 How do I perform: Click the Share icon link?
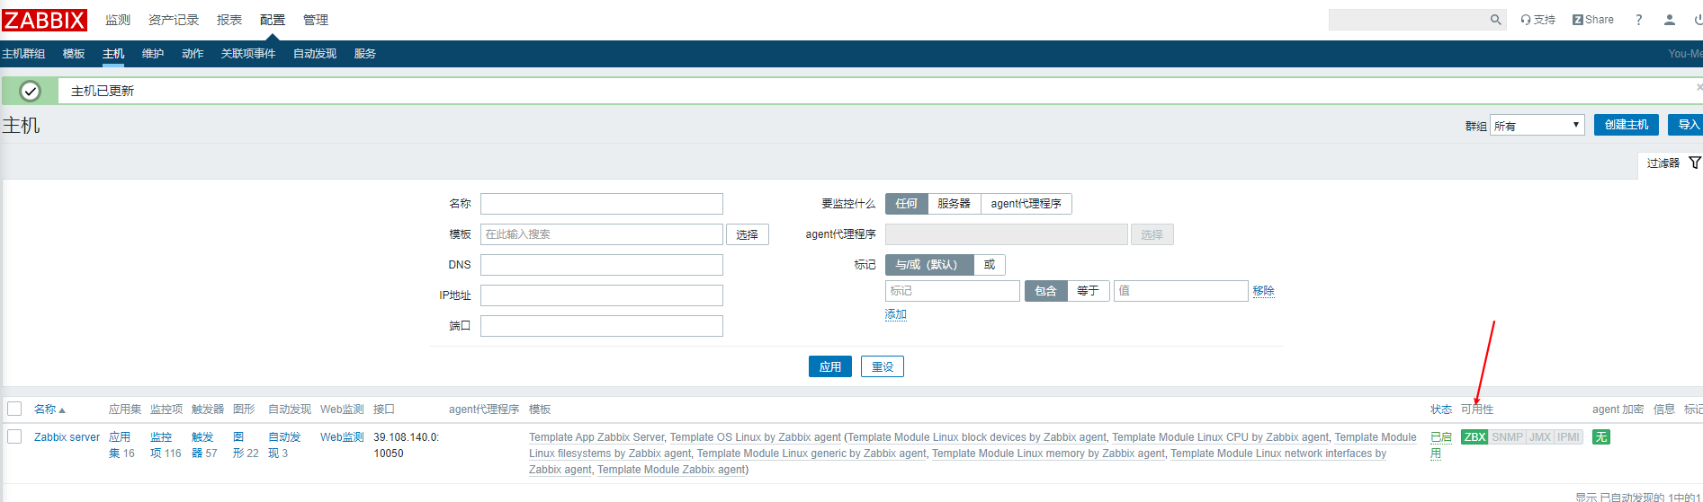click(1592, 20)
